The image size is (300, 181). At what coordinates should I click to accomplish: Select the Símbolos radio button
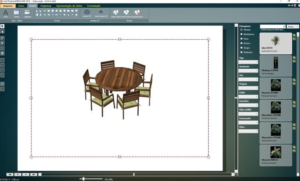(x=241, y=53)
